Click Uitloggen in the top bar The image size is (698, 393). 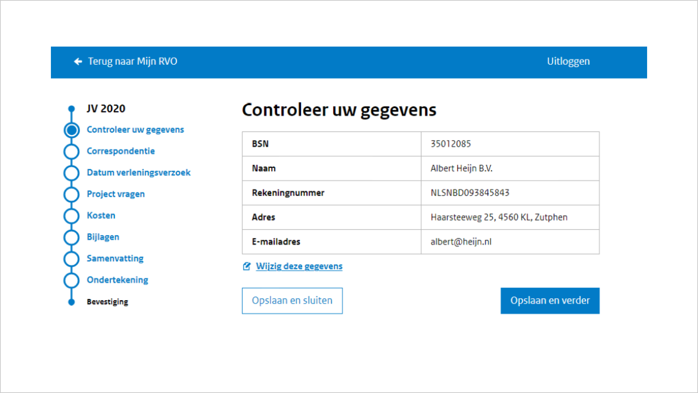tap(568, 61)
